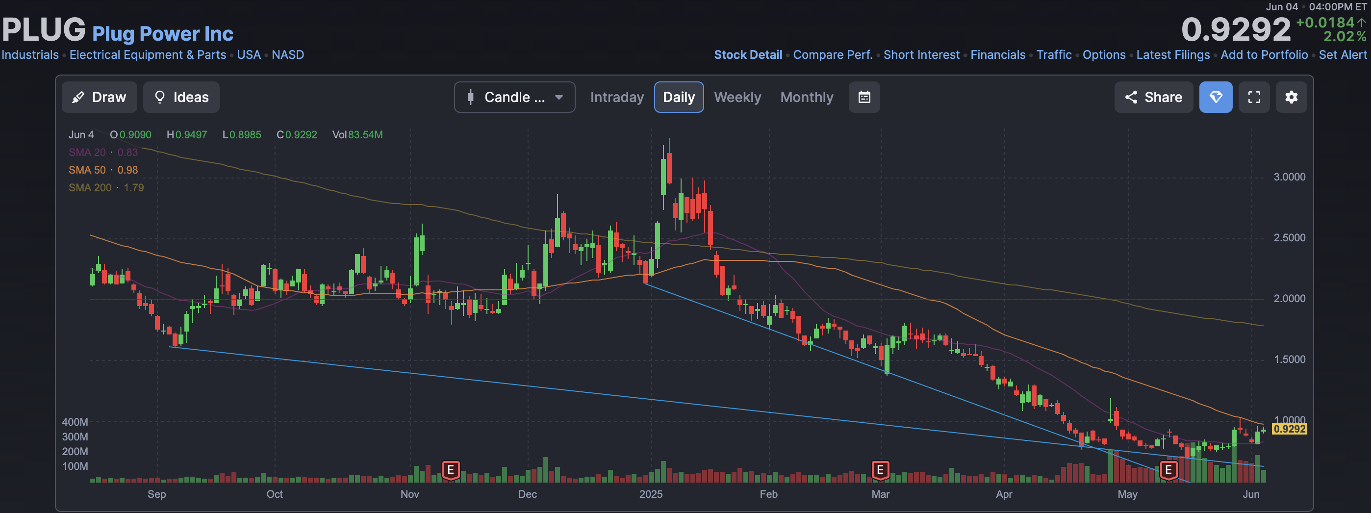Click the 3.0000 price axis label
1371x513 pixels.
point(1289,177)
